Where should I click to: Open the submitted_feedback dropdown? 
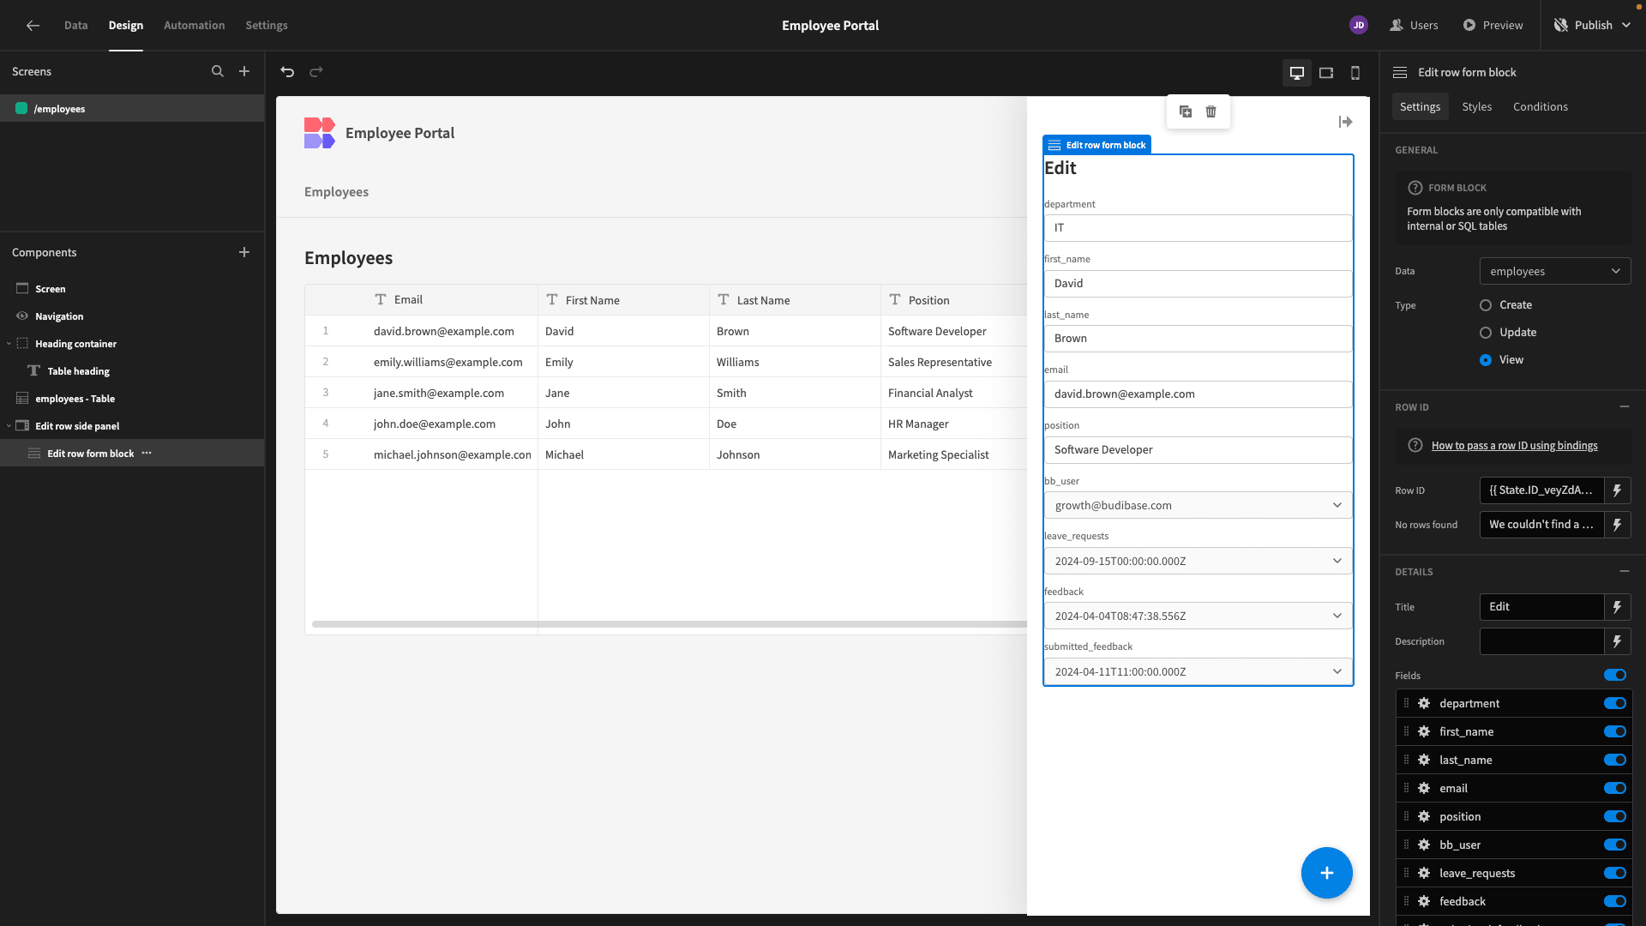click(x=1198, y=672)
